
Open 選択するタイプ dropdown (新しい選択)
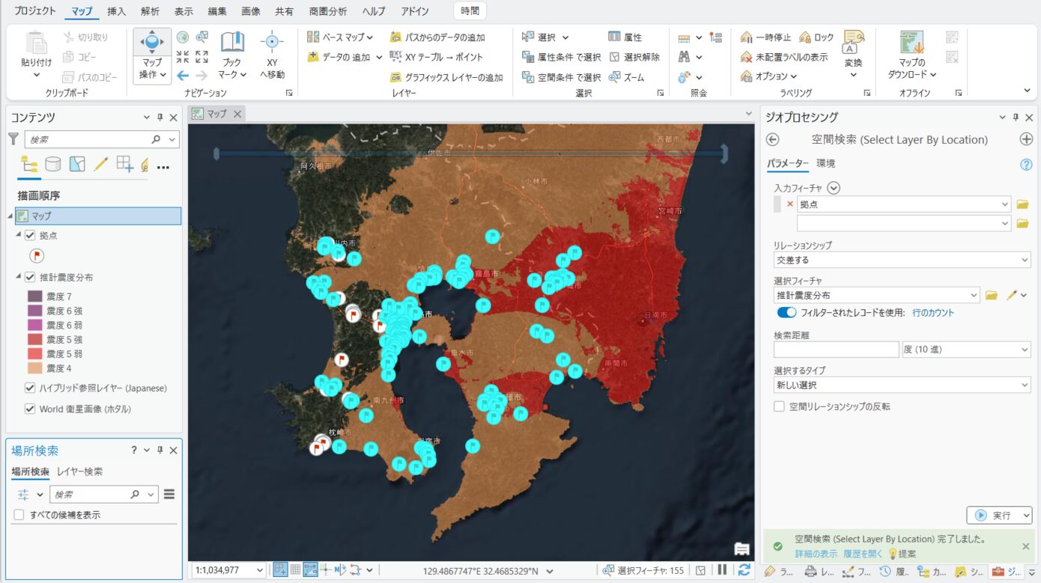(x=902, y=385)
